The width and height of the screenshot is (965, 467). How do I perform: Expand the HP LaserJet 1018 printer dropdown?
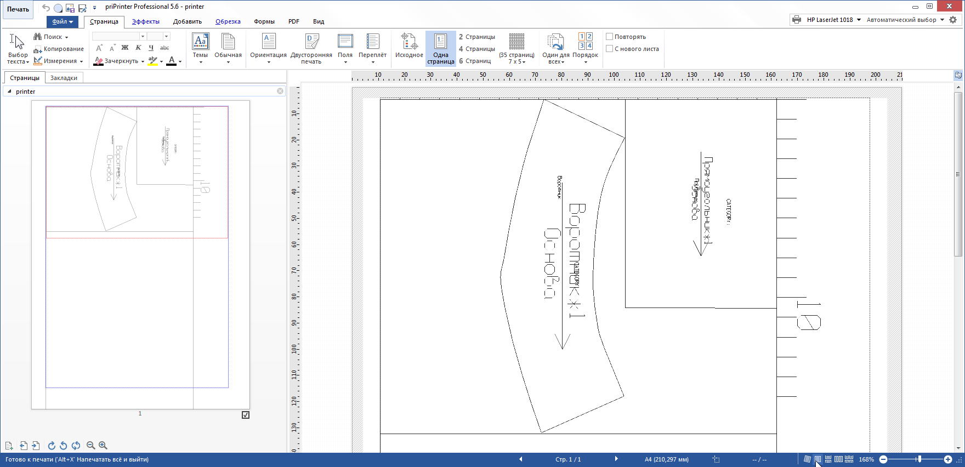[859, 20]
